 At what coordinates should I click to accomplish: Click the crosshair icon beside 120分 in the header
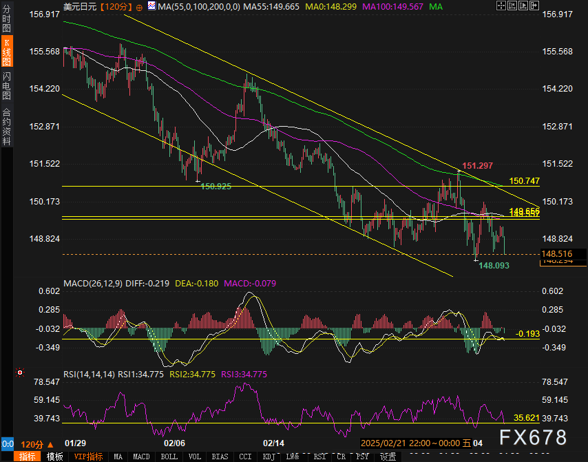click(140, 7)
